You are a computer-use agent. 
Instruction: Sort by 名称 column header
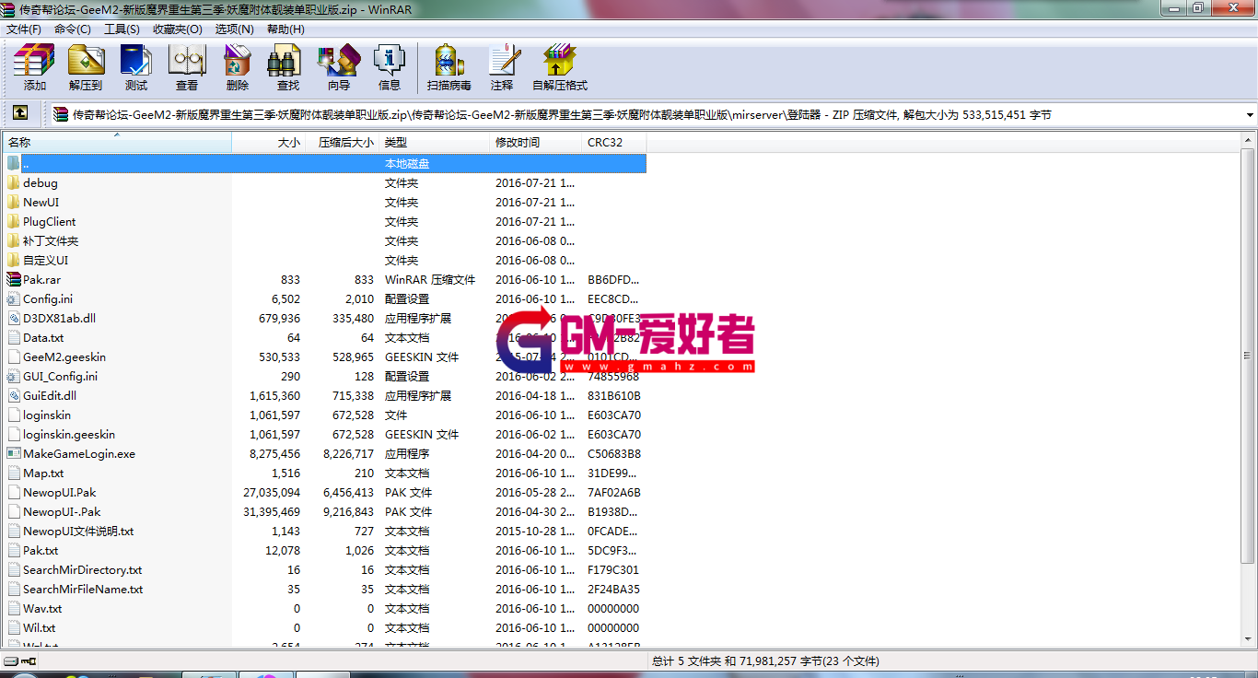pyautogui.click(x=117, y=143)
